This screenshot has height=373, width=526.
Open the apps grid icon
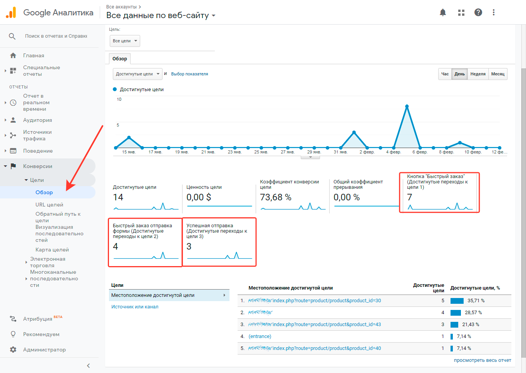coord(461,13)
